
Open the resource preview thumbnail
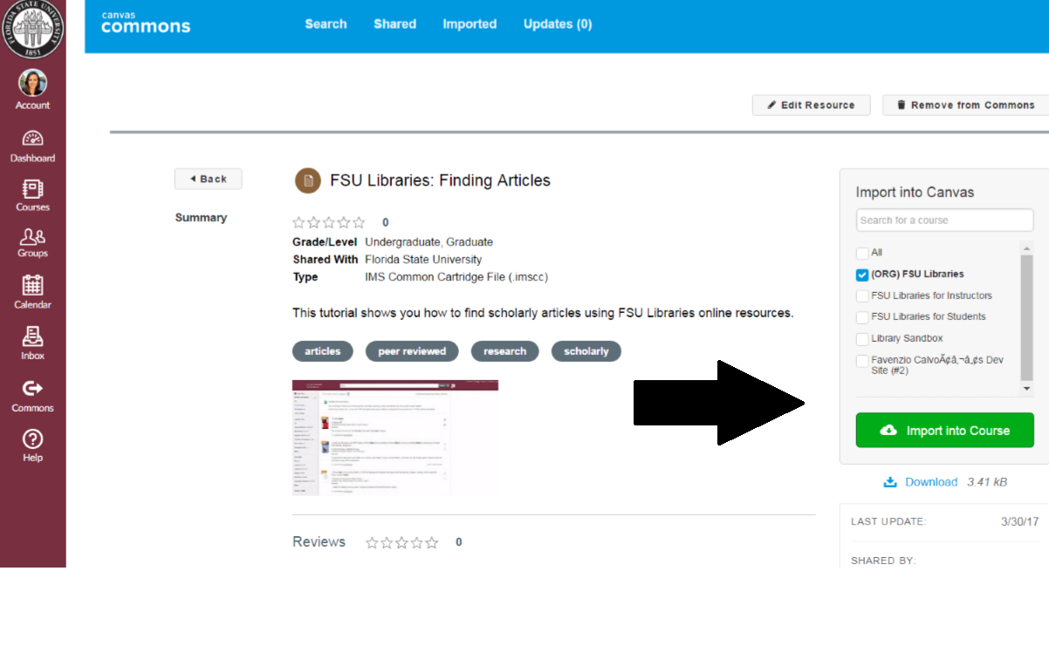pyautogui.click(x=395, y=438)
